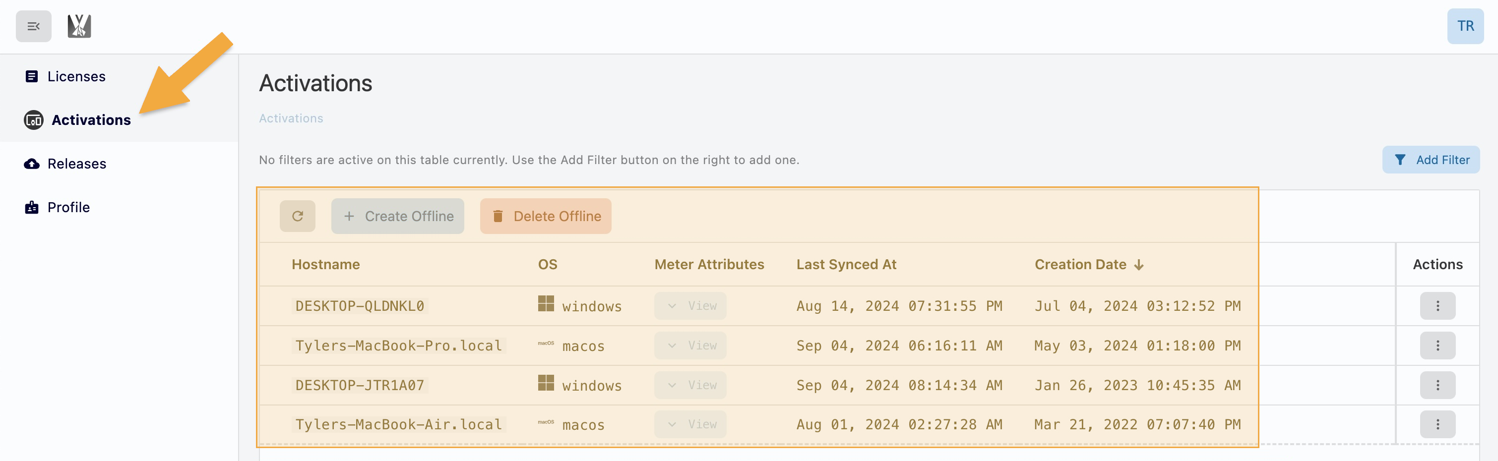Click the refresh table icon button
The image size is (1498, 461).
point(297,216)
